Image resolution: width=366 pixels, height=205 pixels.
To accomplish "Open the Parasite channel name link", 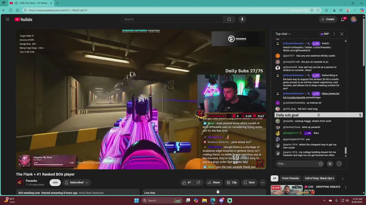I will coord(31,181).
